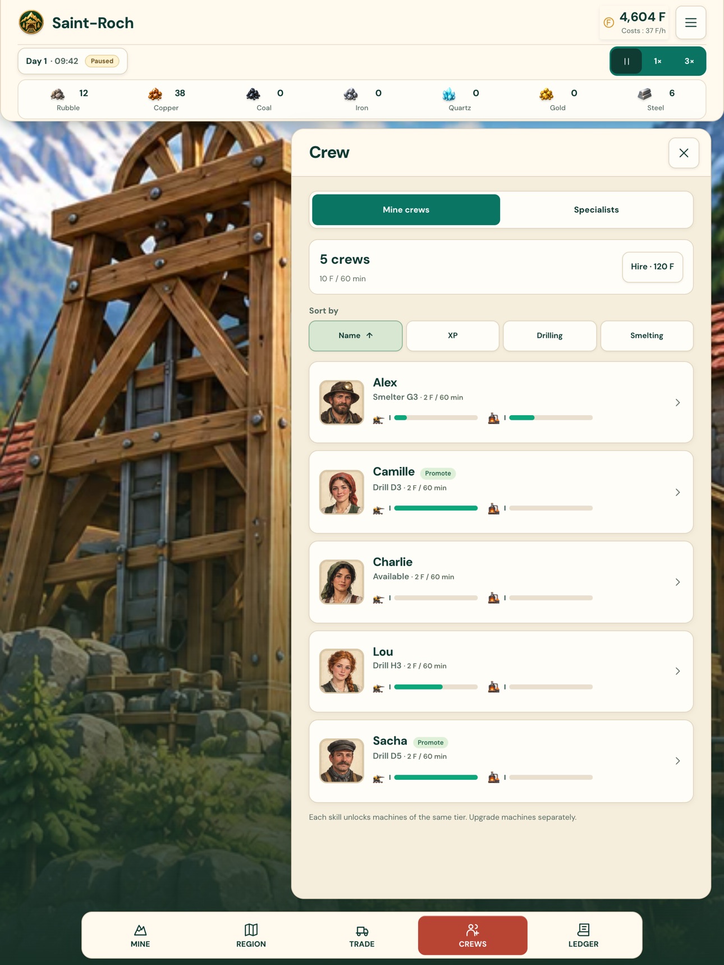Image resolution: width=724 pixels, height=965 pixels.
Task: Click Camille's drilling skill icon
Action: point(378,509)
